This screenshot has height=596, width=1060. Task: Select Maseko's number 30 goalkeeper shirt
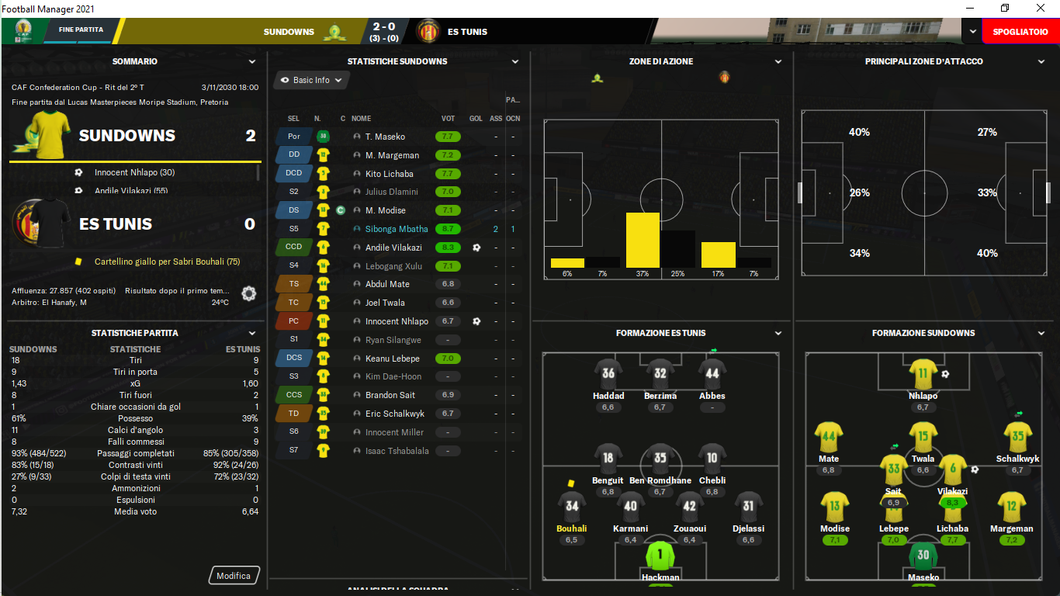point(923,556)
